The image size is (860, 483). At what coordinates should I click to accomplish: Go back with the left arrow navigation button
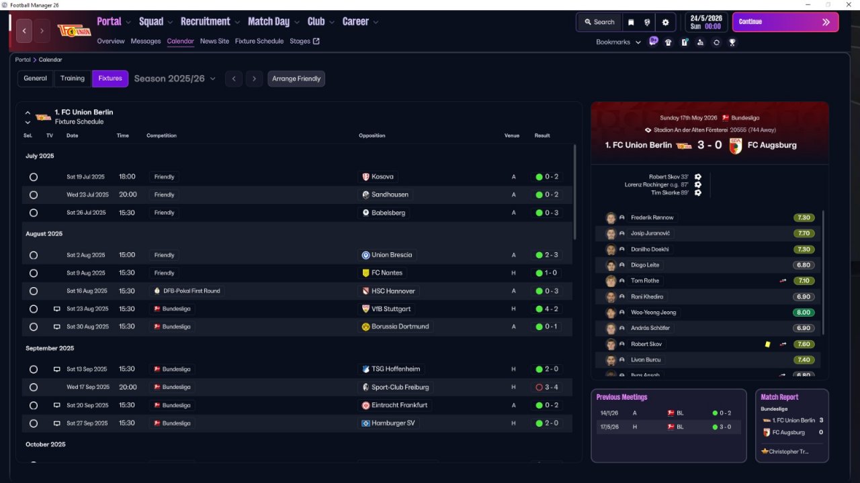(25, 31)
